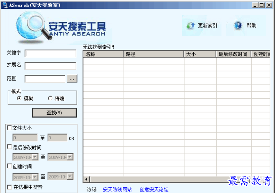Image resolution: width=275 pixels, height=193 pixels.
Task: Click the 创建时间 column header in results
Action: pos(261,54)
